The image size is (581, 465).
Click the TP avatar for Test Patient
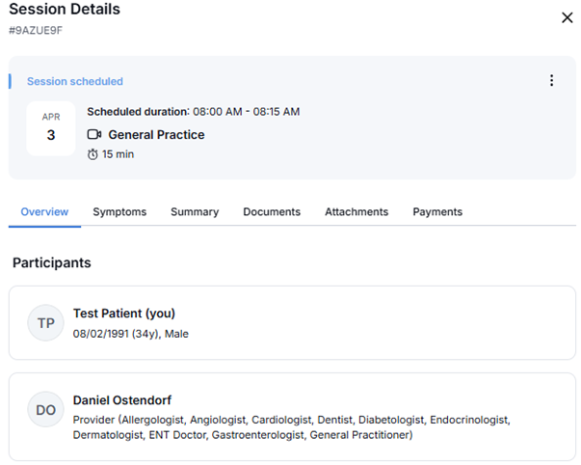45,323
